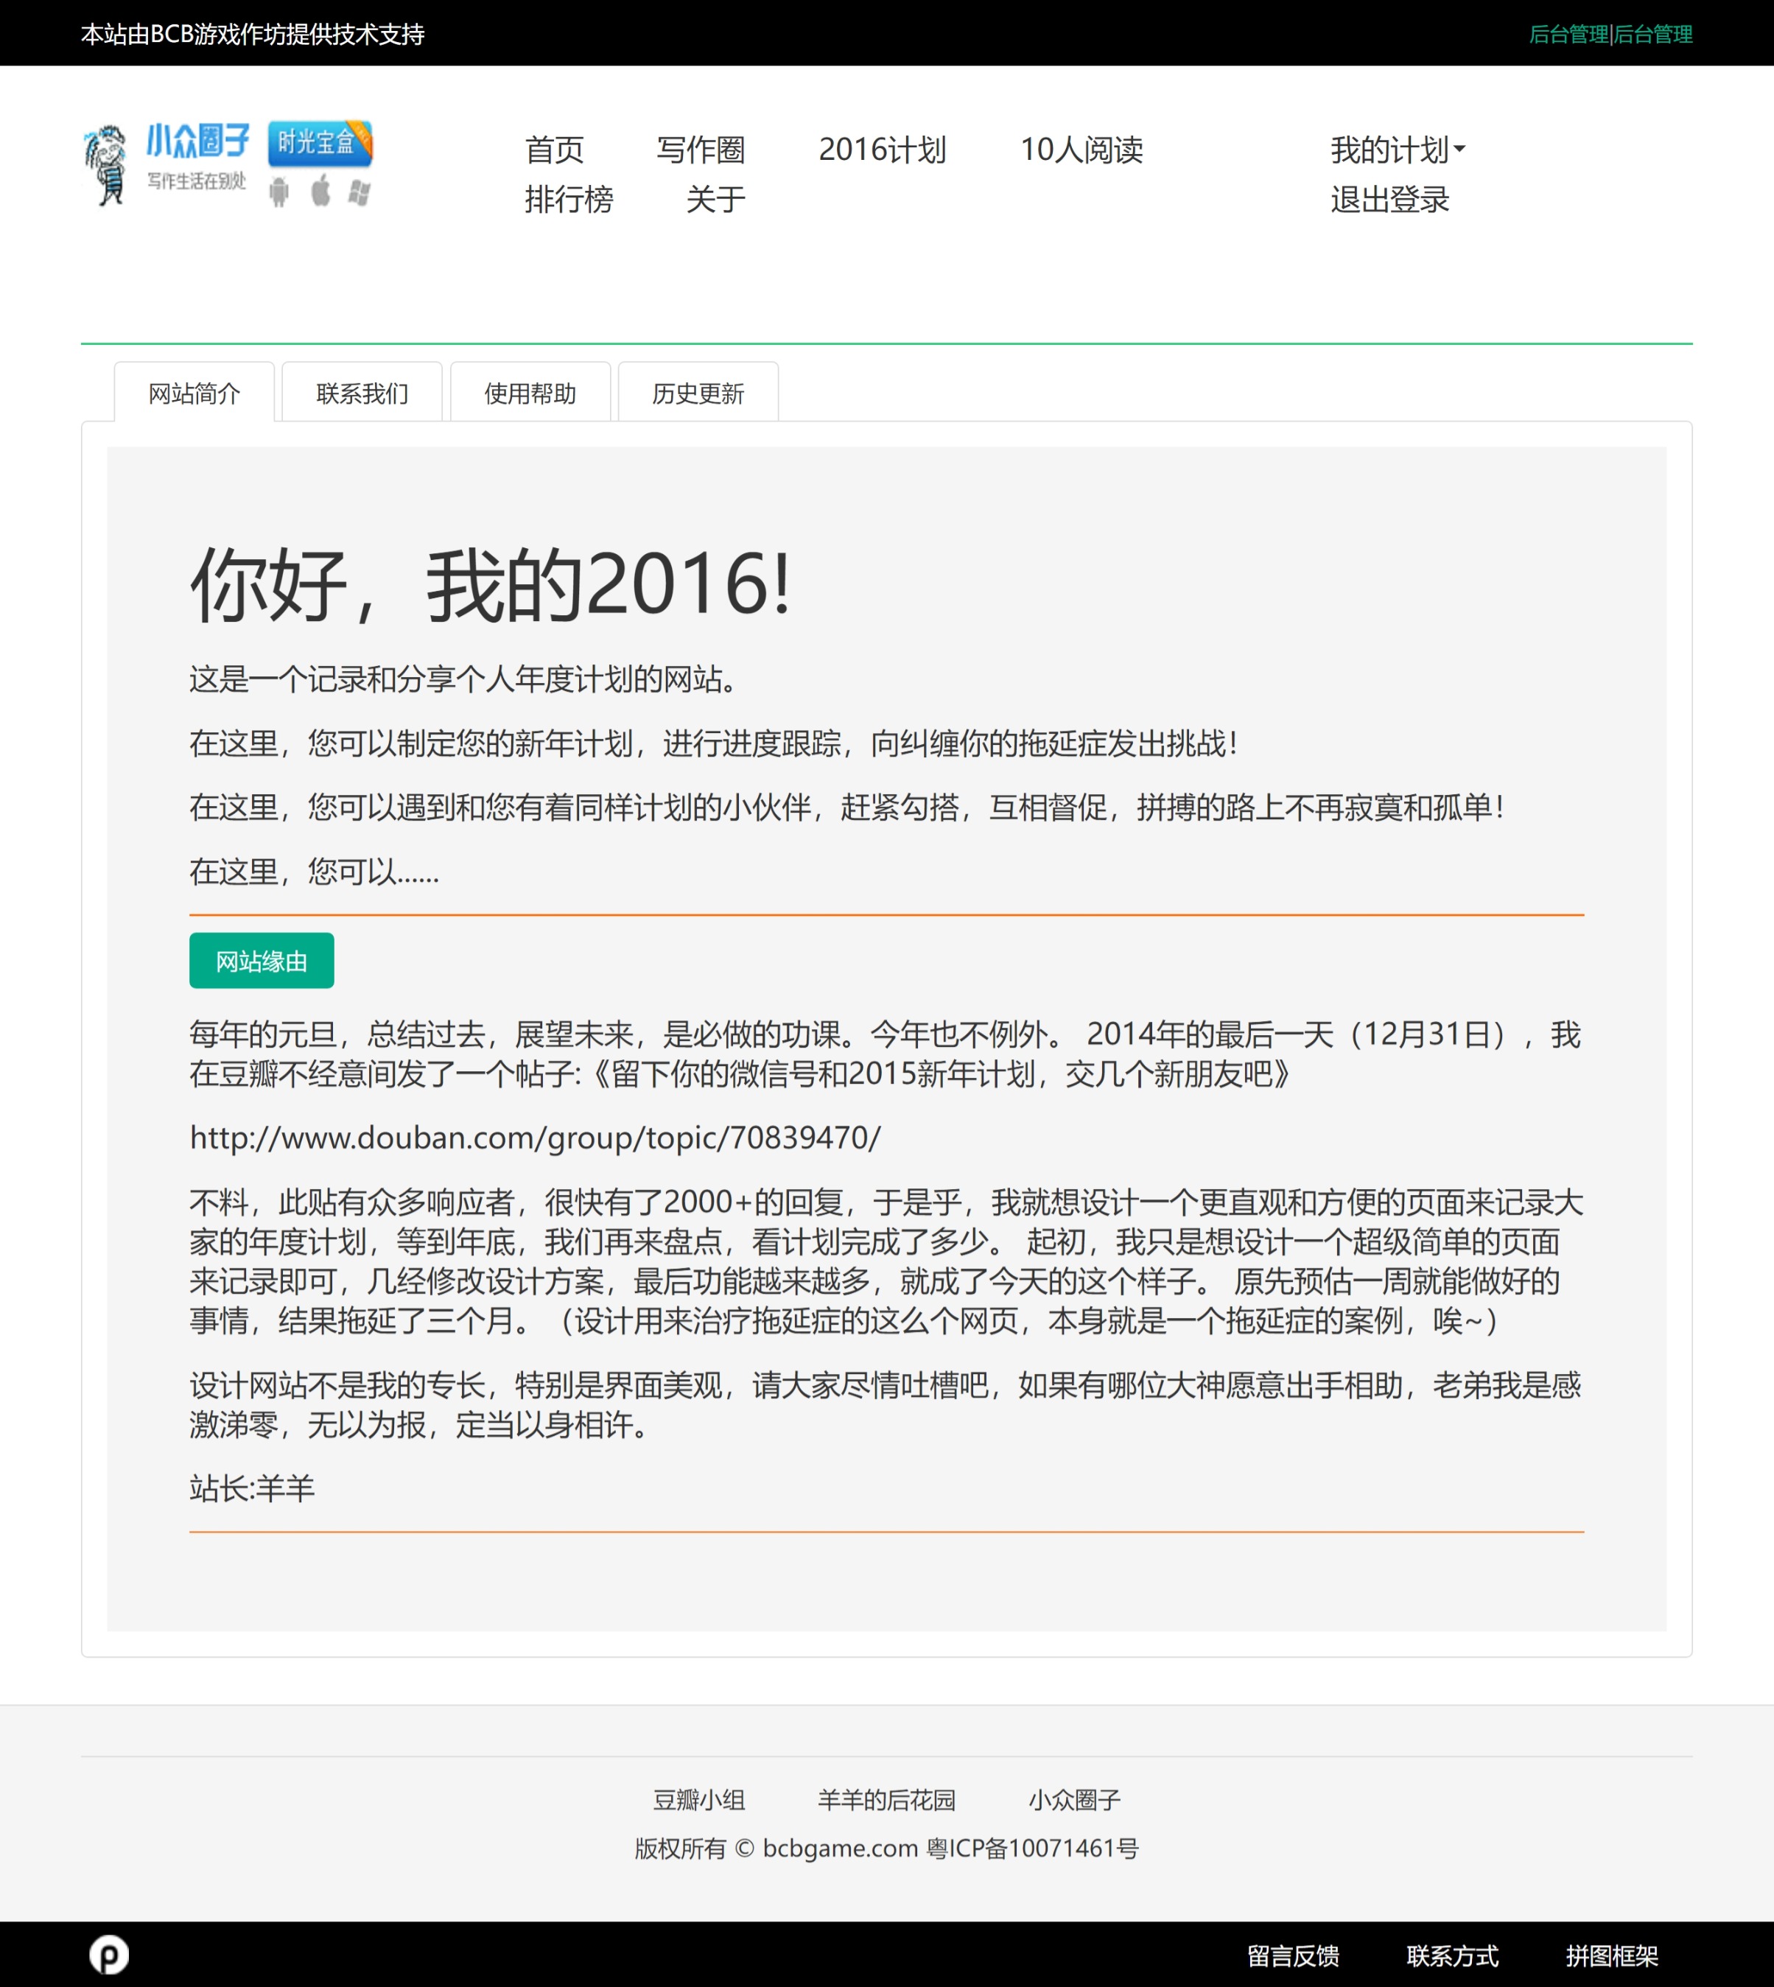The height and width of the screenshot is (1987, 1774).
Task: Go to 写作圈 in the navigation
Action: point(701,150)
